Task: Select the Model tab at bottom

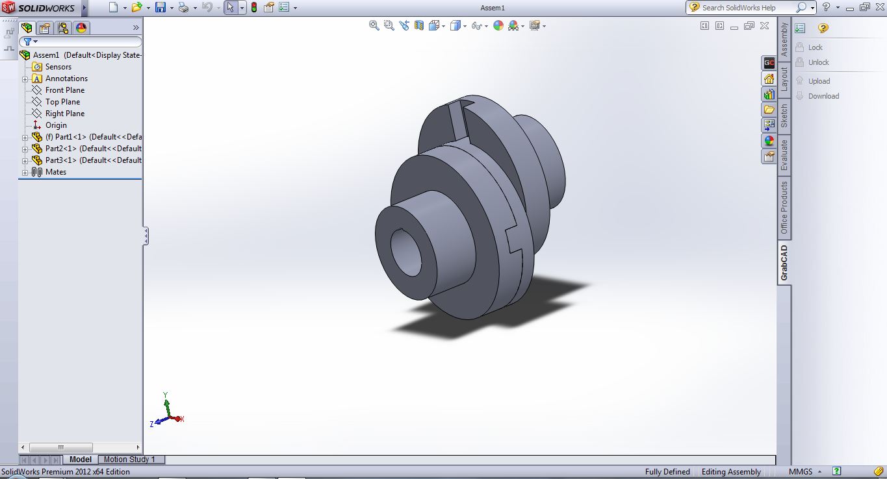Action: point(81,460)
